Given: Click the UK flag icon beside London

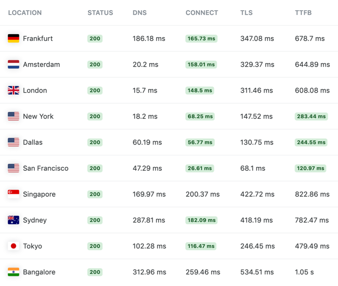Looking at the screenshot, I should click(14, 91).
